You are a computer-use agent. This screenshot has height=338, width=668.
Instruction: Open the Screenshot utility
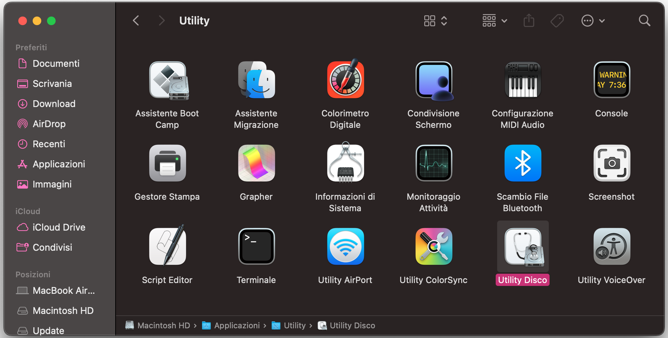(612, 163)
